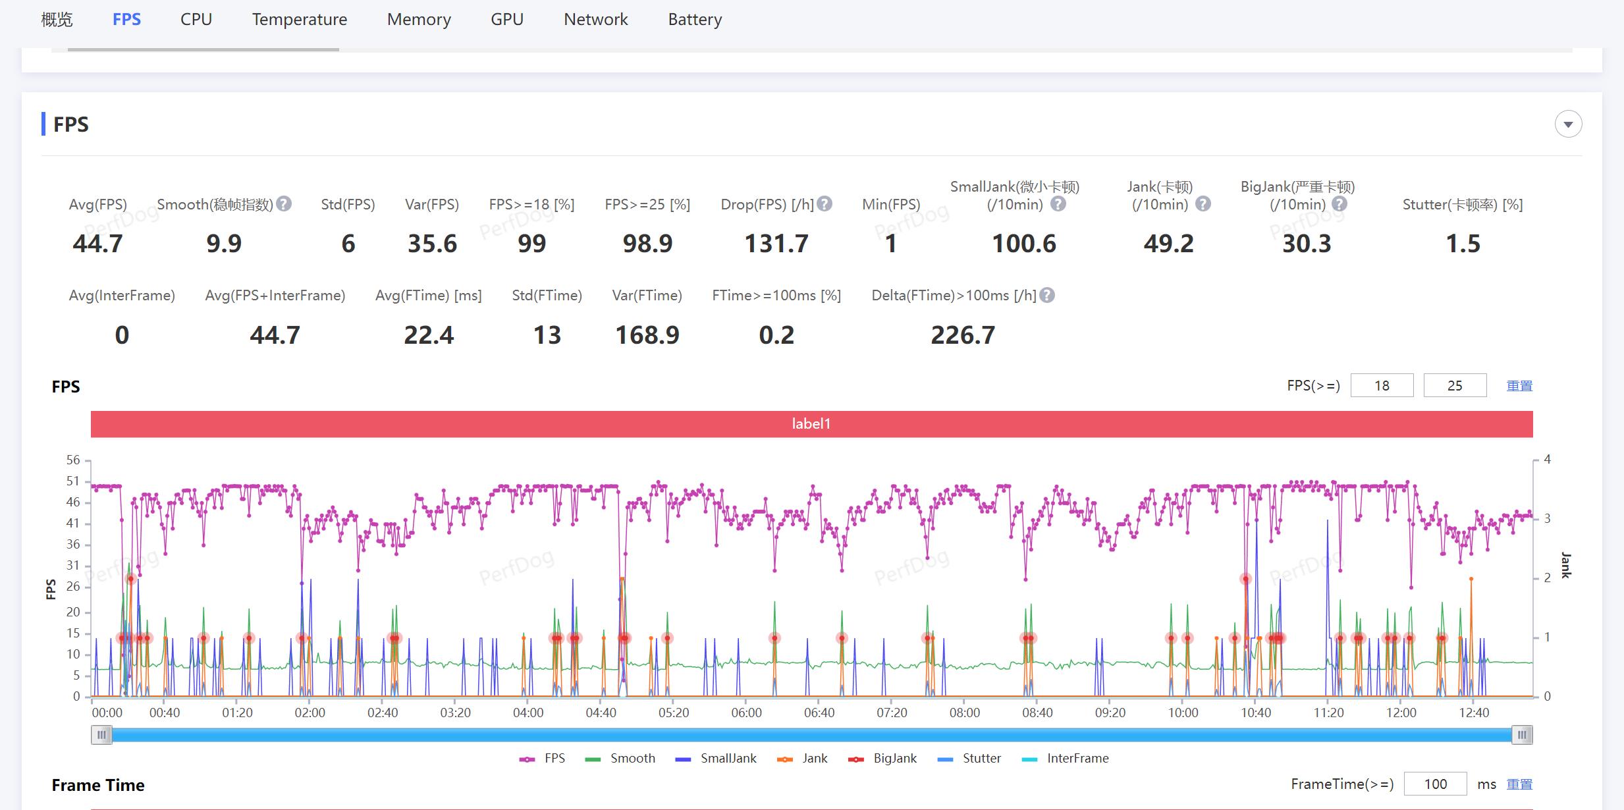Edit the FPS threshold field showing 25
The image size is (1624, 810).
point(1455,386)
